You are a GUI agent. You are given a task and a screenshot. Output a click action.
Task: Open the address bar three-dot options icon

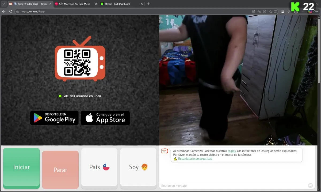click(x=265, y=11)
